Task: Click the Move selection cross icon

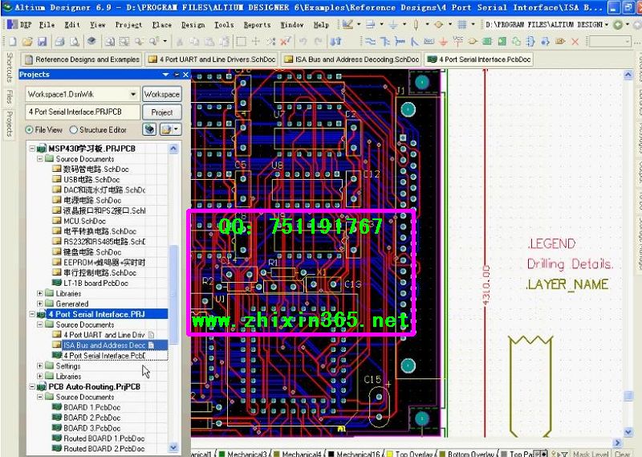Action: (256, 42)
